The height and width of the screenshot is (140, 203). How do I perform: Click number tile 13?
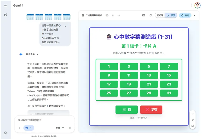click(x=149, y=75)
